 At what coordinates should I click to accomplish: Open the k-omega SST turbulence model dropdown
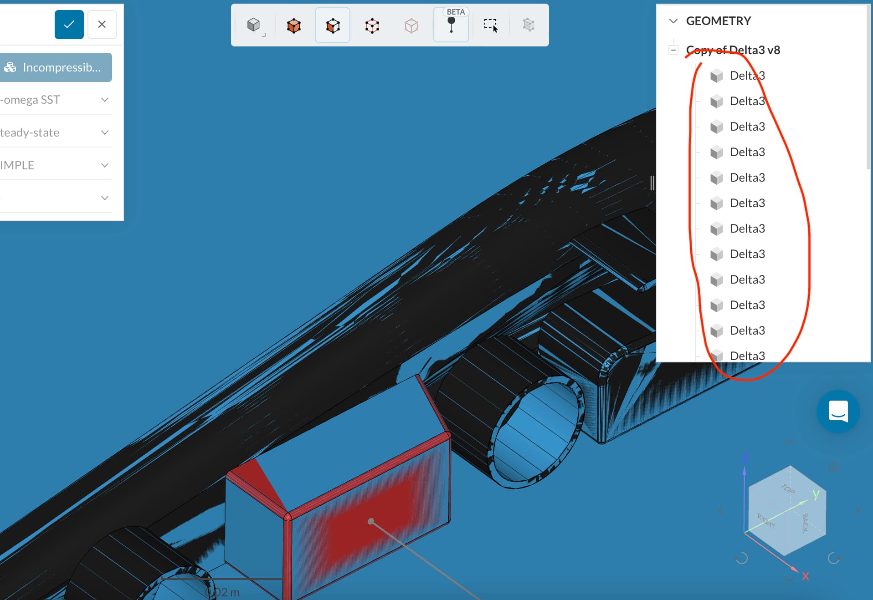(x=104, y=100)
